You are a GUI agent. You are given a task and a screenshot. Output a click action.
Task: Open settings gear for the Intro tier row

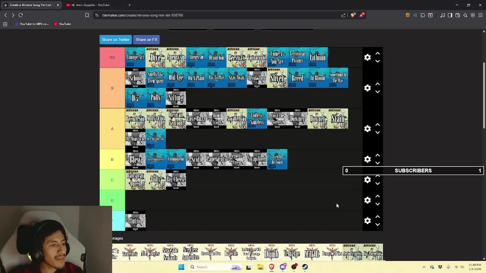[367, 221]
